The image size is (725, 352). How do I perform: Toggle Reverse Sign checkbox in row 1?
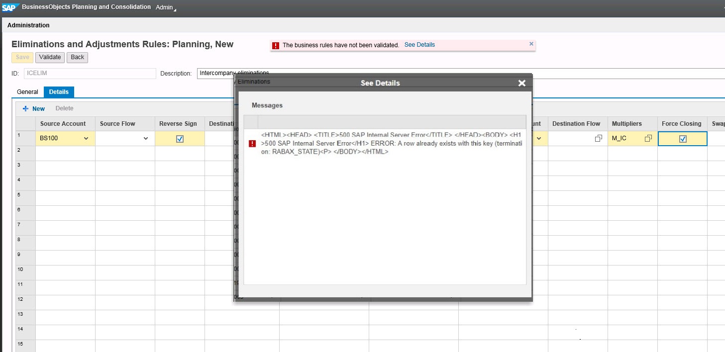[x=180, y=139]
